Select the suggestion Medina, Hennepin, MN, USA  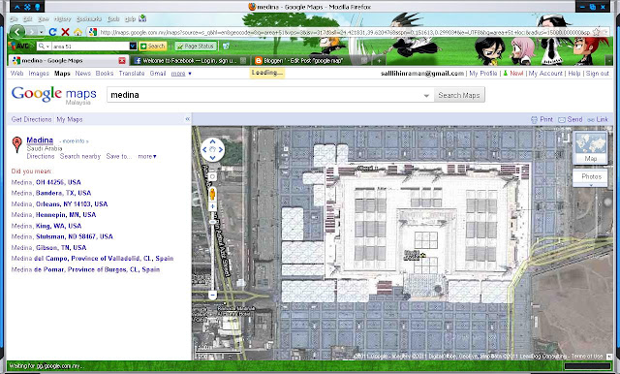pyautogui.click(x=53, y=215)
